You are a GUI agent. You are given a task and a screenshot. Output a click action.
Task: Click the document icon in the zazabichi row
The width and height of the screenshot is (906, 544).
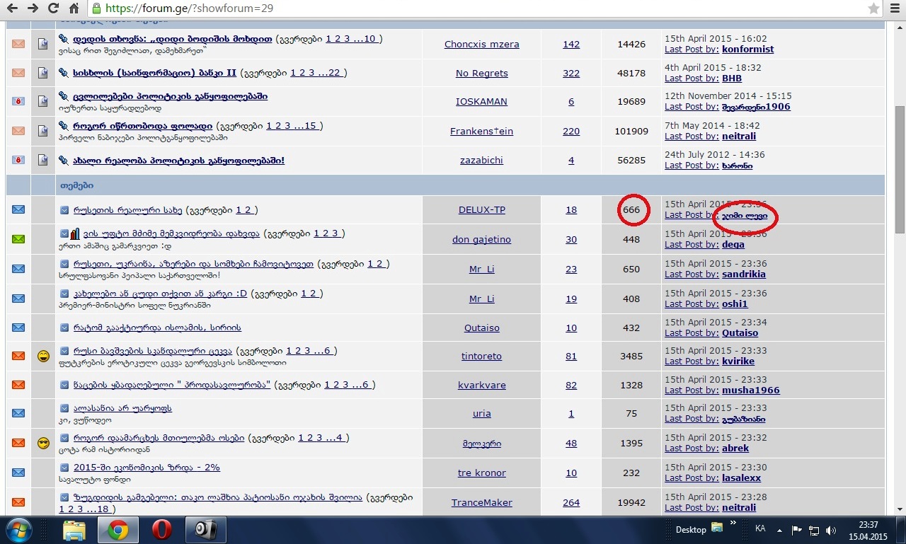point(43,161)
